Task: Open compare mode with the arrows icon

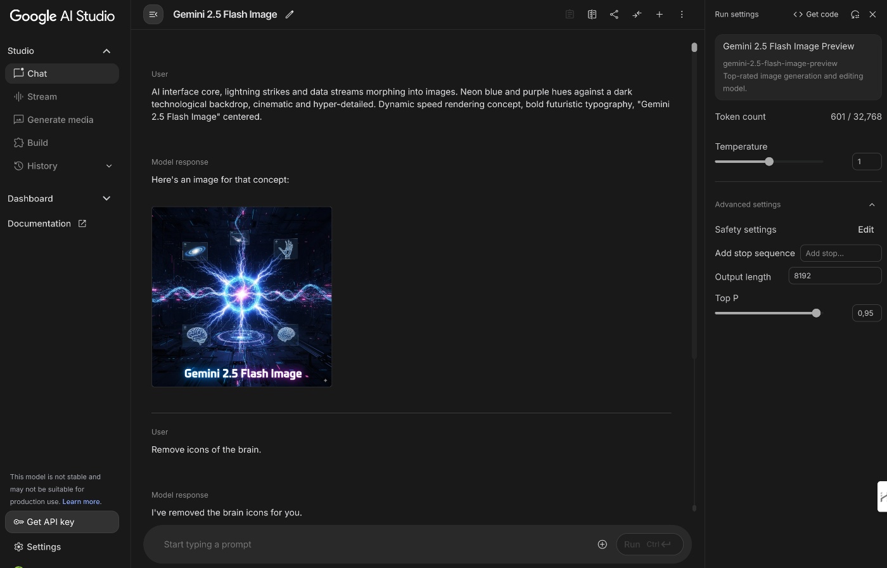Action: point(637,15)
